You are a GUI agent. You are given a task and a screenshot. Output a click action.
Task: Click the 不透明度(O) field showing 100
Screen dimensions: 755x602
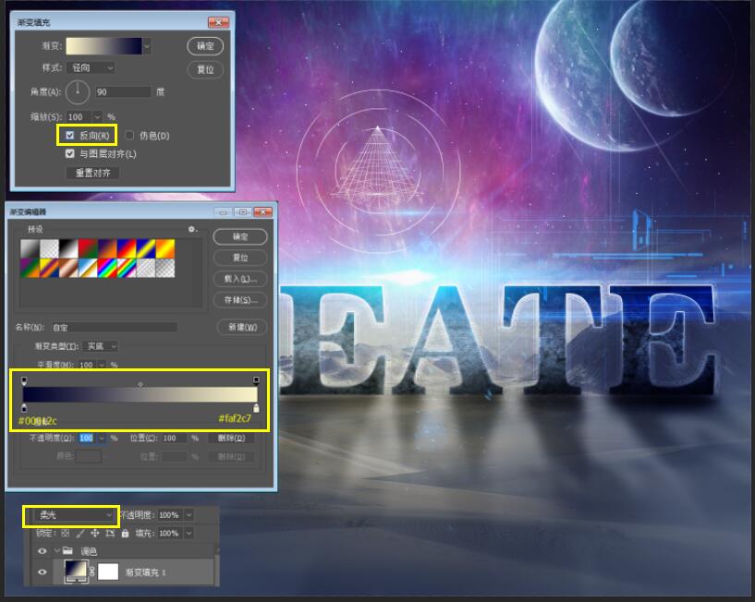(88, 438)
